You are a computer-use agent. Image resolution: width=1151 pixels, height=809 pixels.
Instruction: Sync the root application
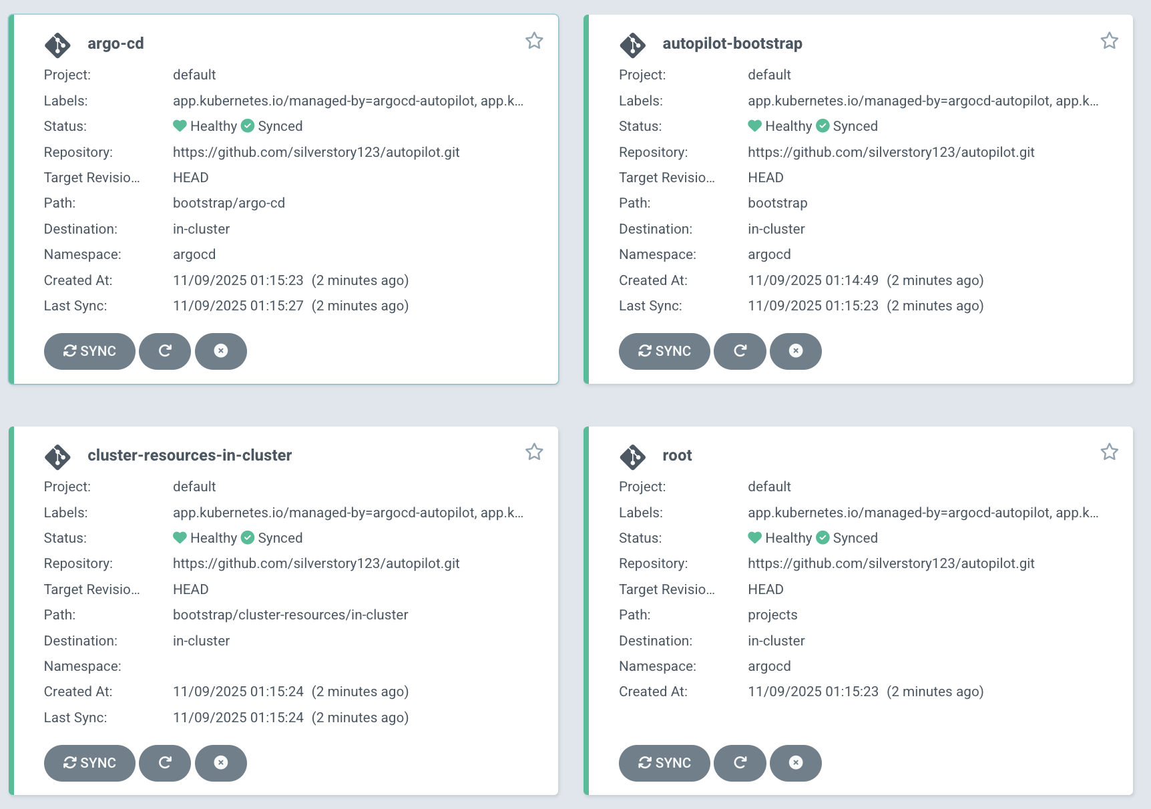pyautogui.click(x=664, y=763)
